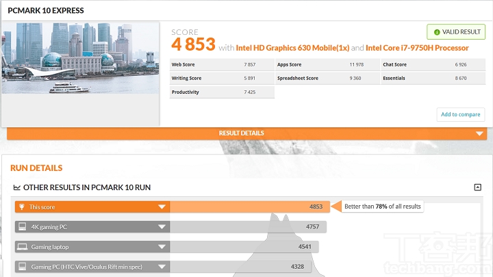493x277 pixels.
Task: Click the PCMARK 10 EXPRESS title
Action: 46,10
